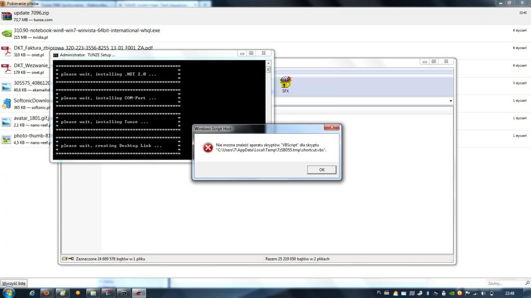Click OK in the Windows Script Host dialog

point(322,170)
